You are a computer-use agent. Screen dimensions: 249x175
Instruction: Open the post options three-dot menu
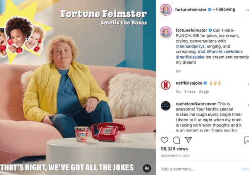click(x=247, y=10)
